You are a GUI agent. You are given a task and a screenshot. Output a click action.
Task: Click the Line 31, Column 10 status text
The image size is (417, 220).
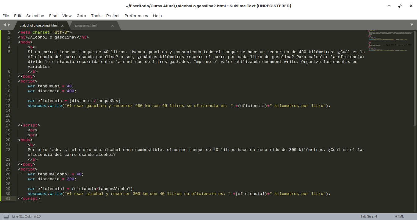point(26,216)
